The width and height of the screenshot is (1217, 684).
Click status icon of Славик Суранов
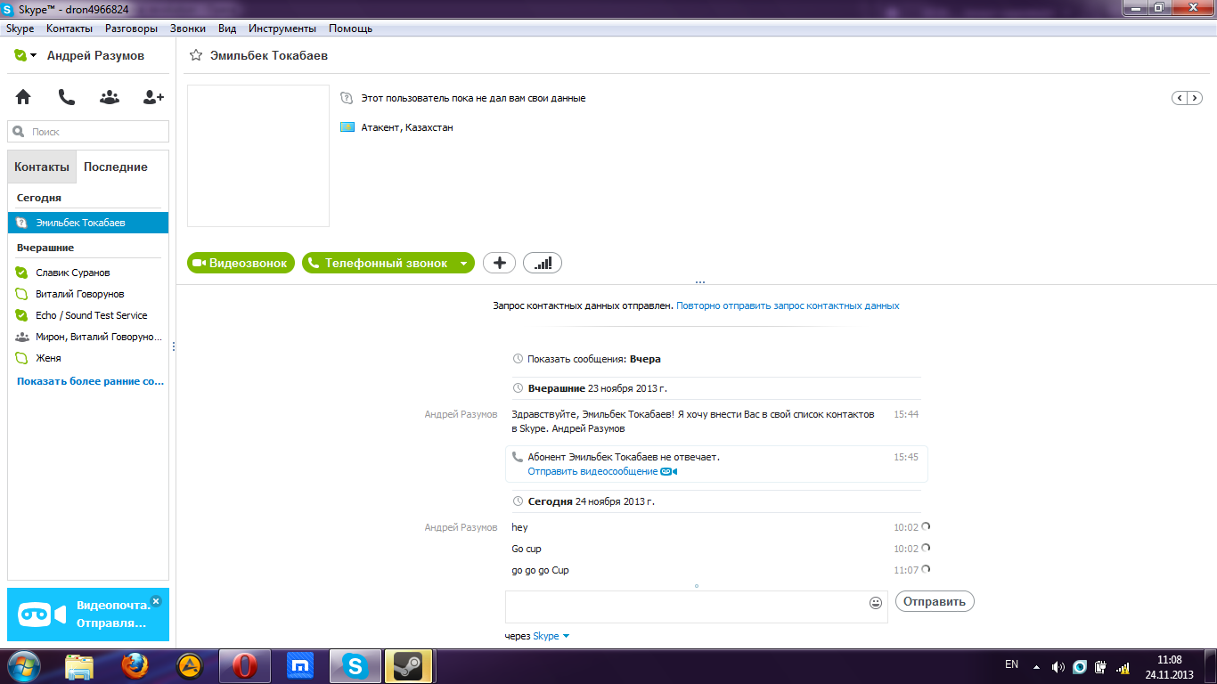[21, 273]
